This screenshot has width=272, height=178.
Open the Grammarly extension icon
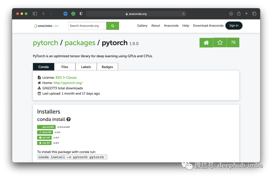(73, 14)
